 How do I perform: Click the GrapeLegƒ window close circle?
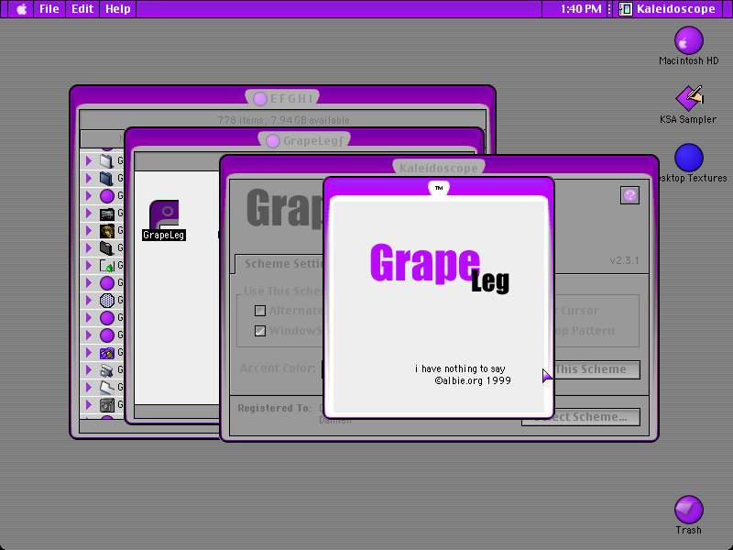(272, 141)
